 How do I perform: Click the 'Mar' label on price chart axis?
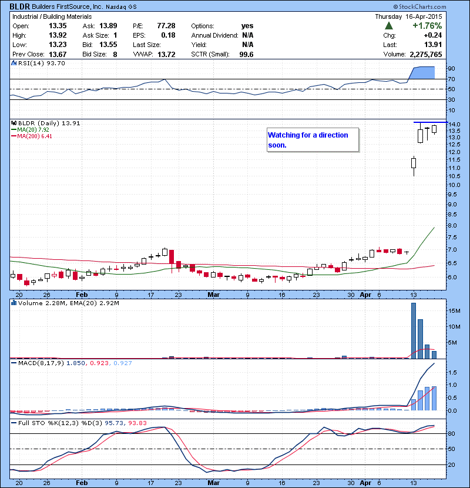pyautogui.click(x=213, y=295)
